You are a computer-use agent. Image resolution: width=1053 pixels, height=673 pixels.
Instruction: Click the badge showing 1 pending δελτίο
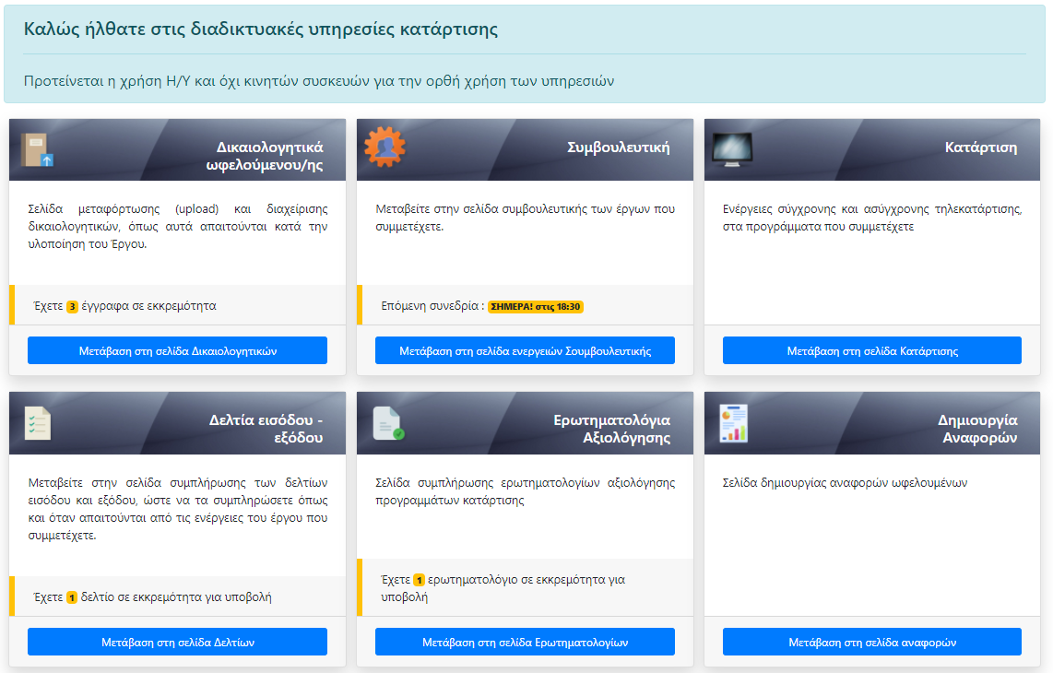click(x=72, y=597)
